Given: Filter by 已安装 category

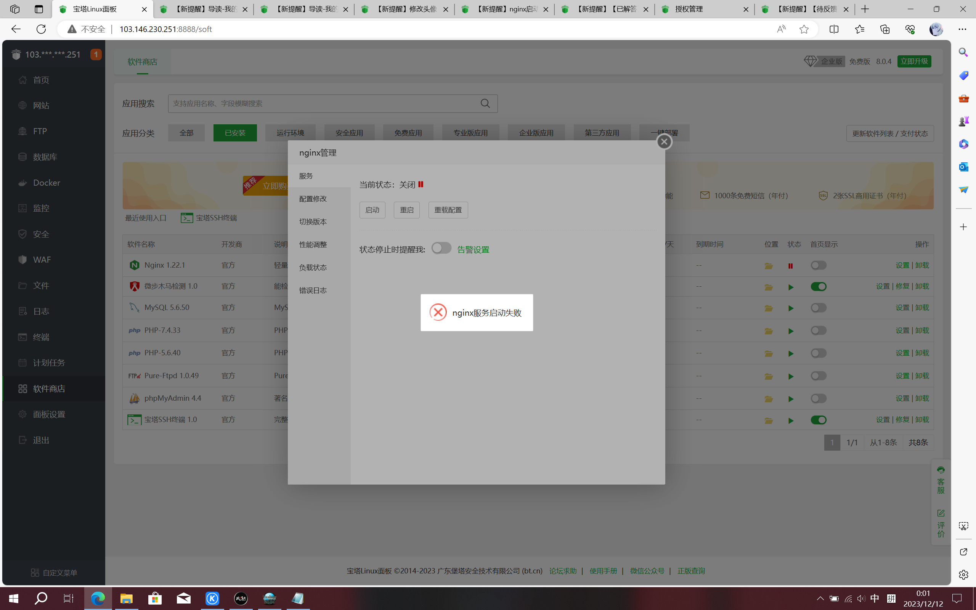Looking at the screenshot, I should (235, 133).
